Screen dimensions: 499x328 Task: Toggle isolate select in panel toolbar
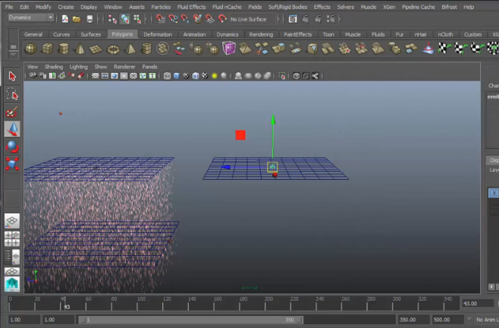pos(281,76)
